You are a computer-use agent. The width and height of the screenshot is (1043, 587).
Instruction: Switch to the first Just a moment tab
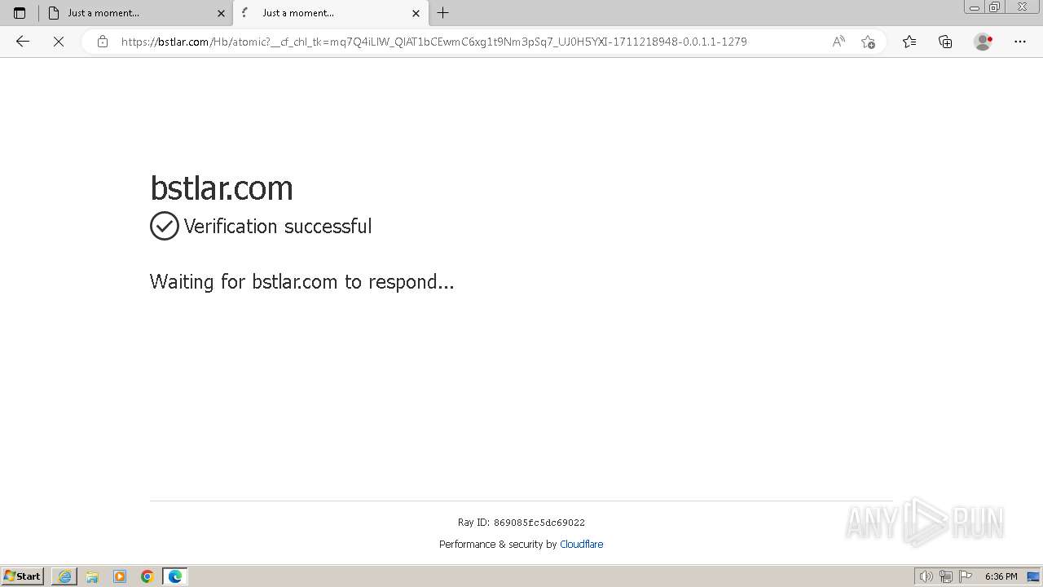[137, 13]
